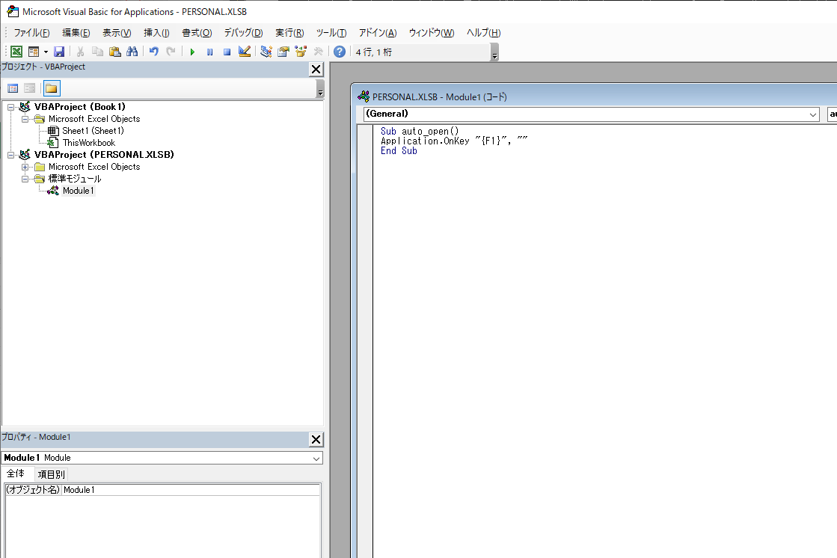Screen dimensions: 837x558
Task: Select VBAProject (PERSONAL.XLSB) project label
Action: coord(104,154)
